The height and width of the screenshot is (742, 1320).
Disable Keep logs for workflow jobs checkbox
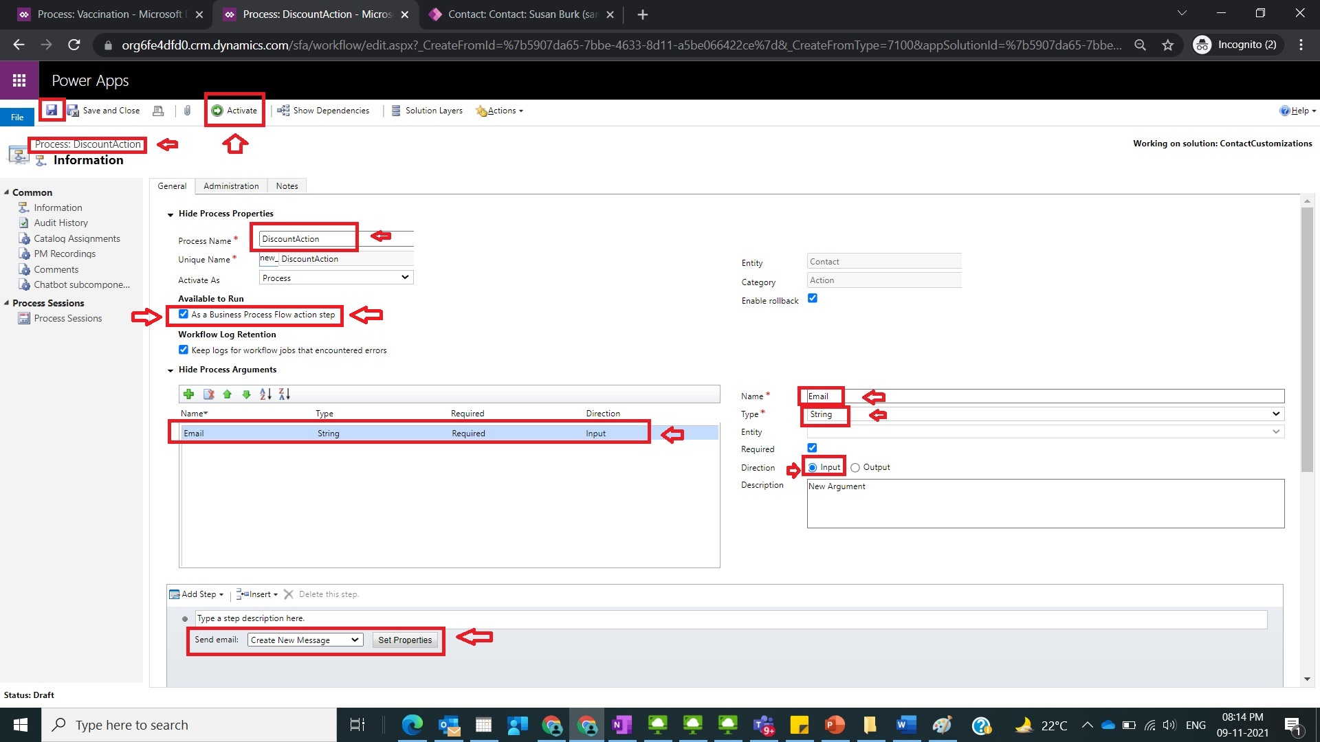click(x=183, y=350)
